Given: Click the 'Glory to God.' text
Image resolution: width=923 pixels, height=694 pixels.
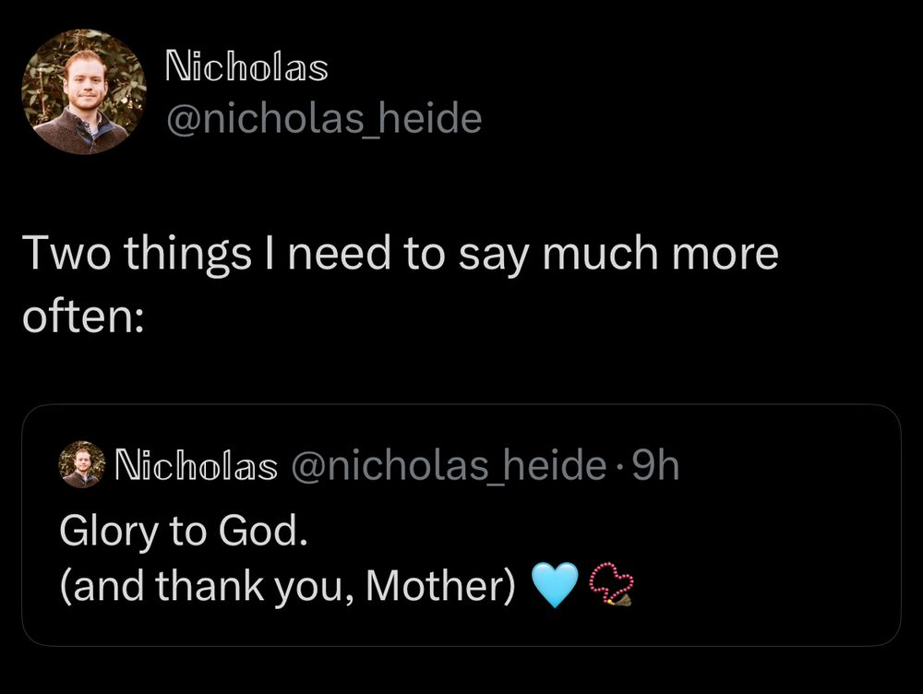Looking at the screenshot, I should [x=184, y=532].
